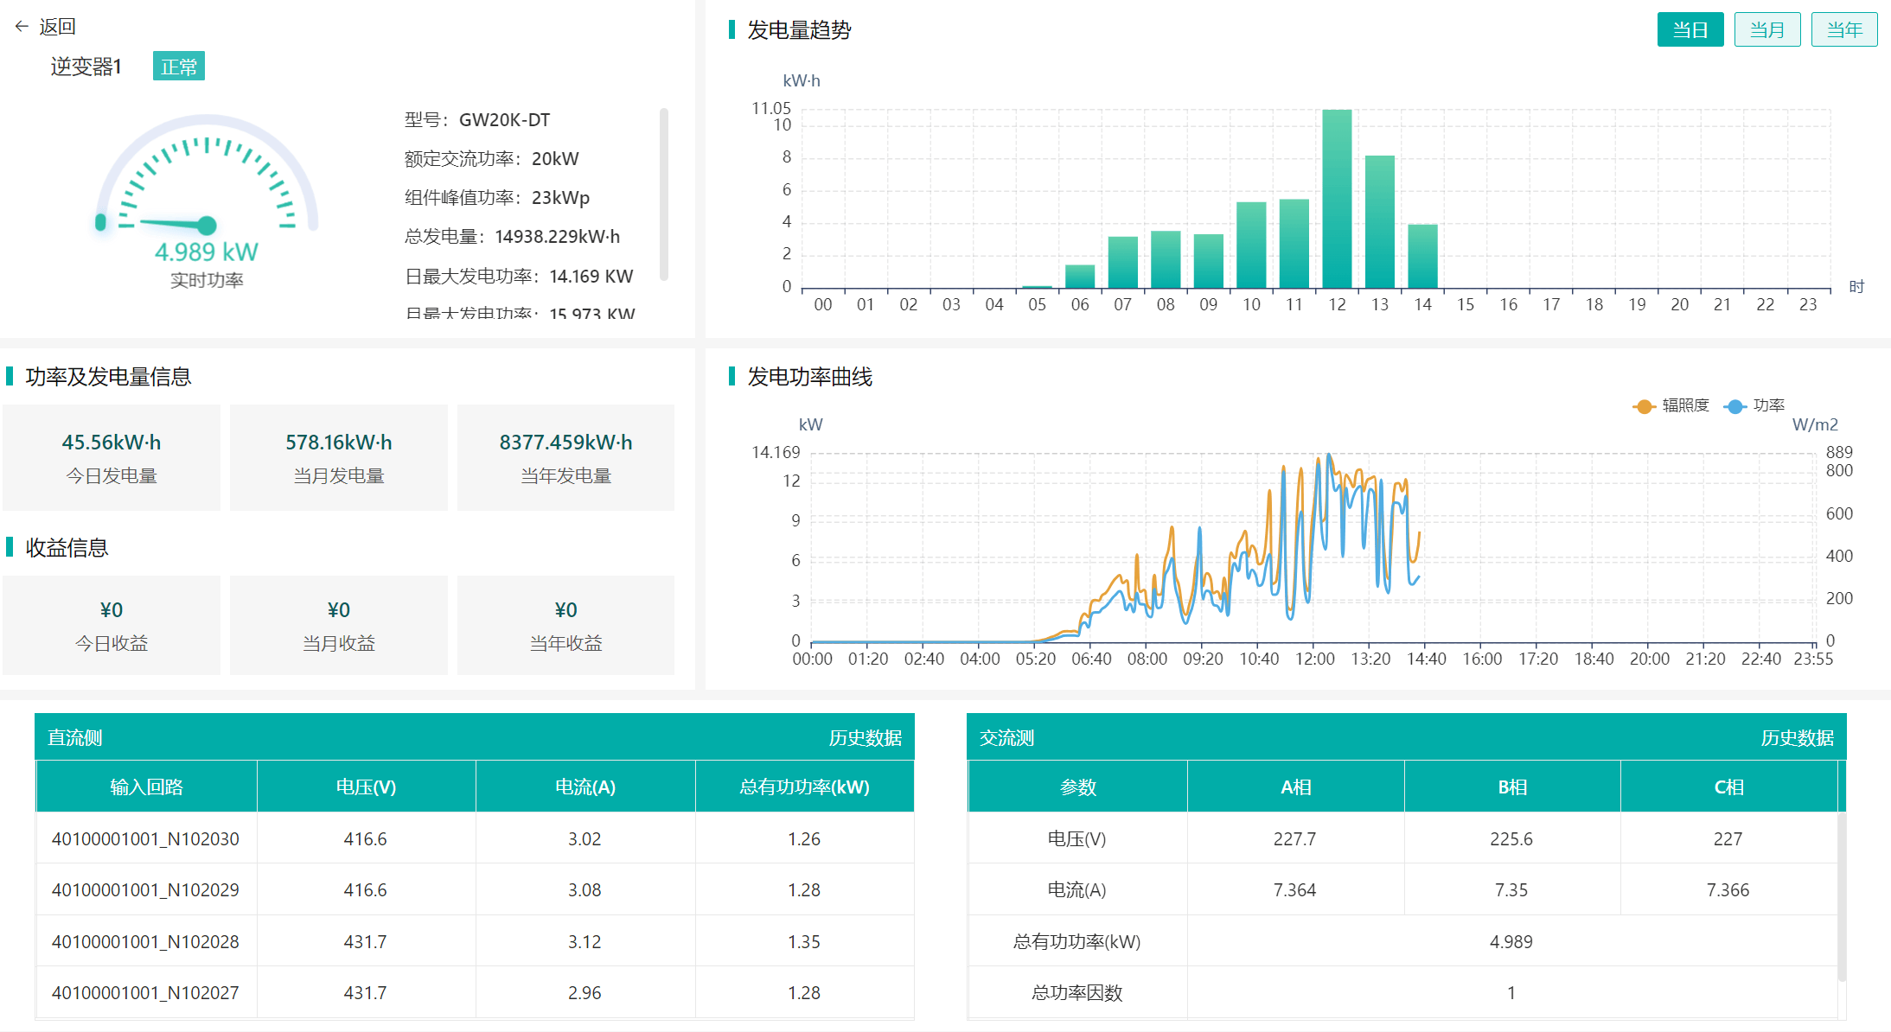1891x1032 pixels.
Task: Click the 逆变器1 title
Action: (x=86, y=67)
